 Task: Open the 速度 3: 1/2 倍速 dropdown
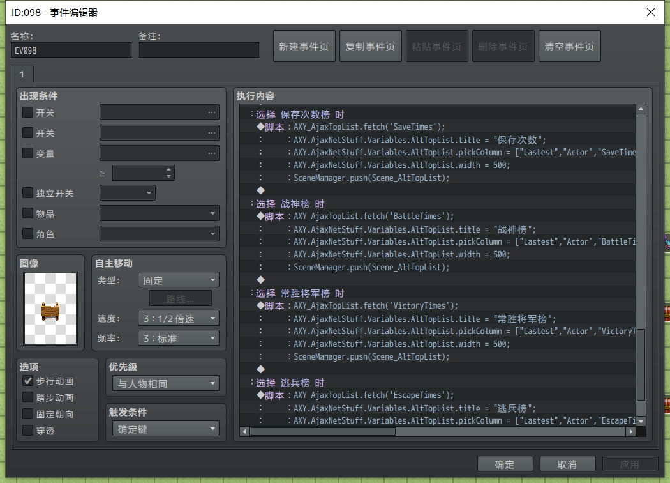click(179, 318)
